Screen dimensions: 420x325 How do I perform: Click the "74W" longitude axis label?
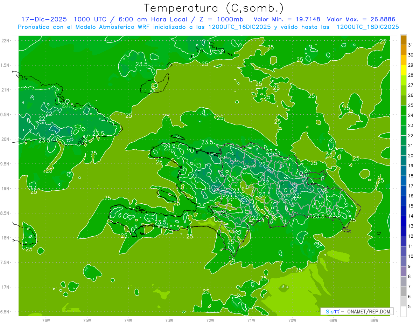click(x=128, y=320)
